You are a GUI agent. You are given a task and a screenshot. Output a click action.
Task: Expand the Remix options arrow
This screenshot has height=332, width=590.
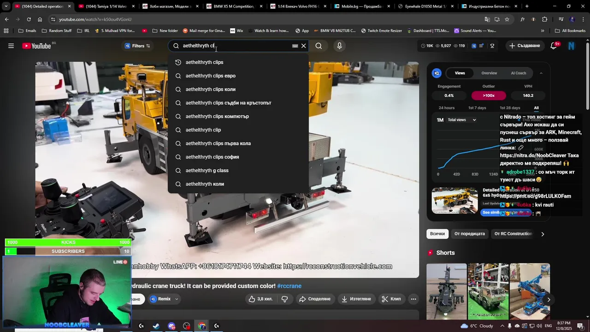pyautogui.click(x=176, y=299)
